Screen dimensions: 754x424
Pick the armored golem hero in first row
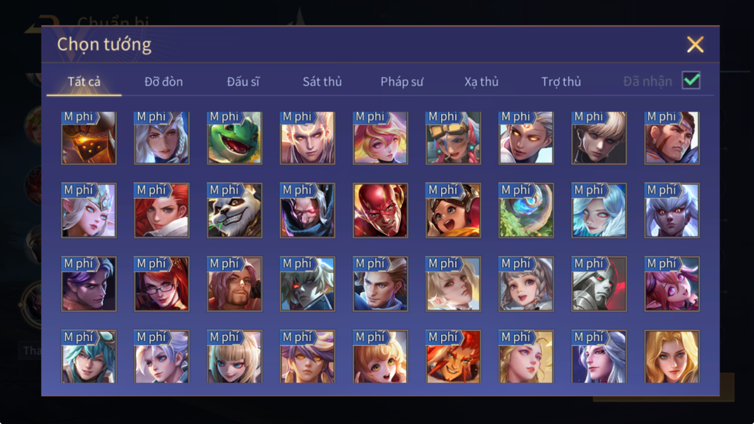click(89, 137)
